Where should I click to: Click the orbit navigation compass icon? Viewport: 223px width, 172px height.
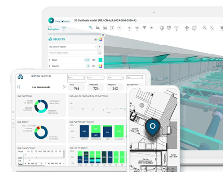tap(187, 28)
